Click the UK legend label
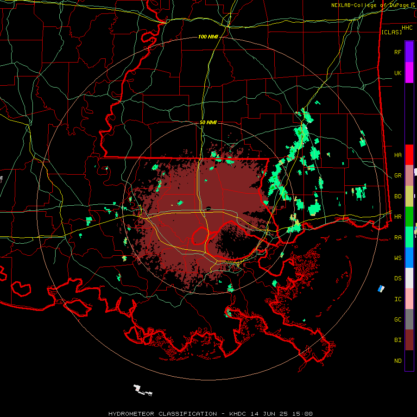This screenshot has width=417, height=417. click(x=398, y=73)
